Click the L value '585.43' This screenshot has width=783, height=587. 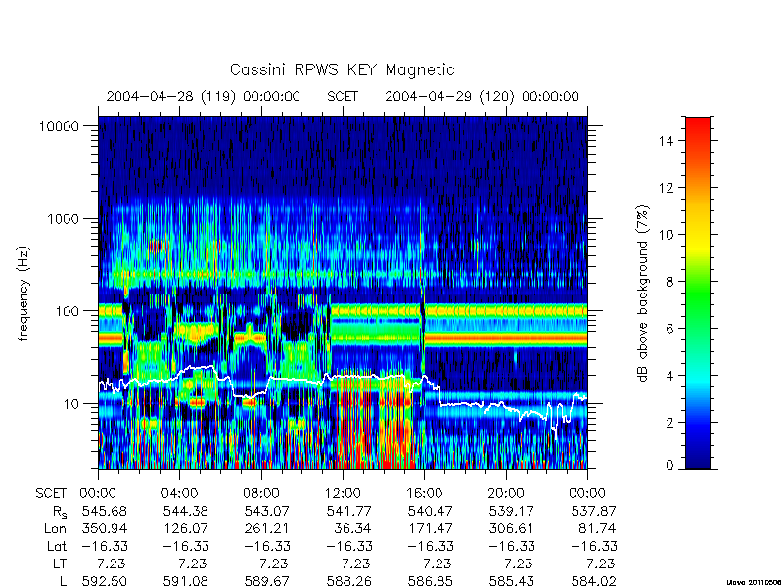[512, 581]
